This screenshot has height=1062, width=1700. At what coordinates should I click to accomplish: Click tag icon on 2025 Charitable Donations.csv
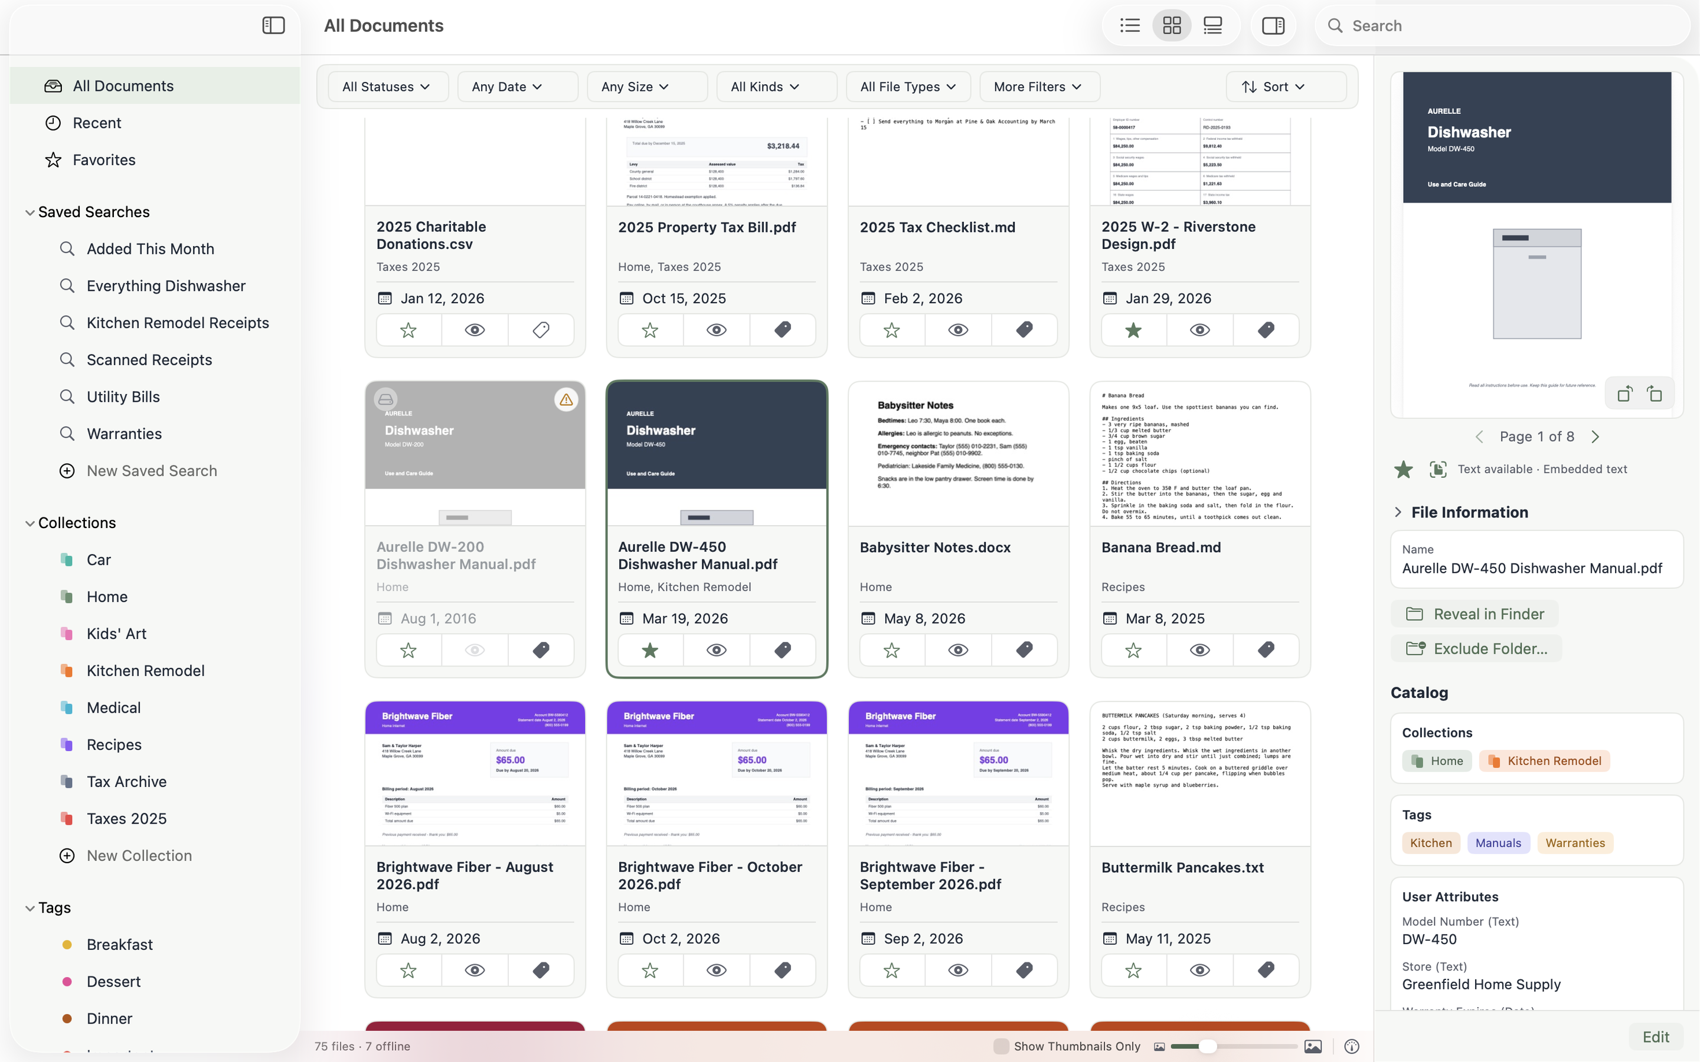[x=541, y=329]
